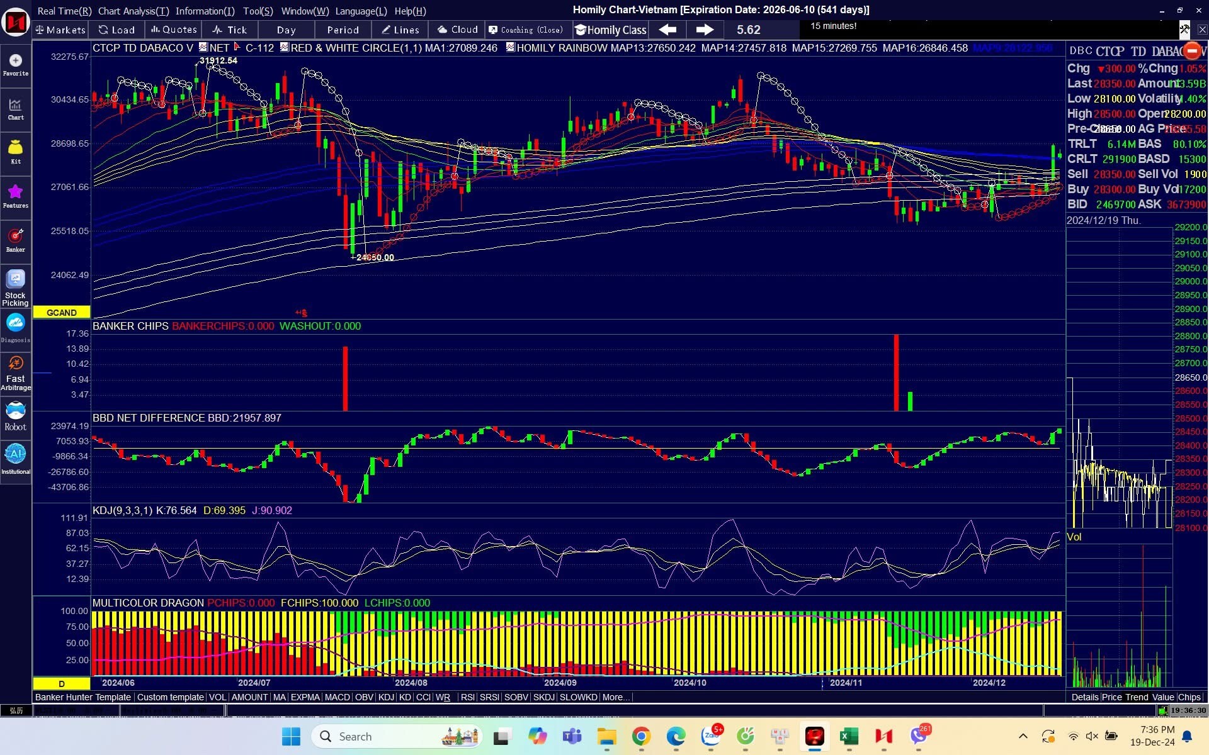Open the Tool(S) menu
1209x755 pixels.
click(x=258, y=11)
